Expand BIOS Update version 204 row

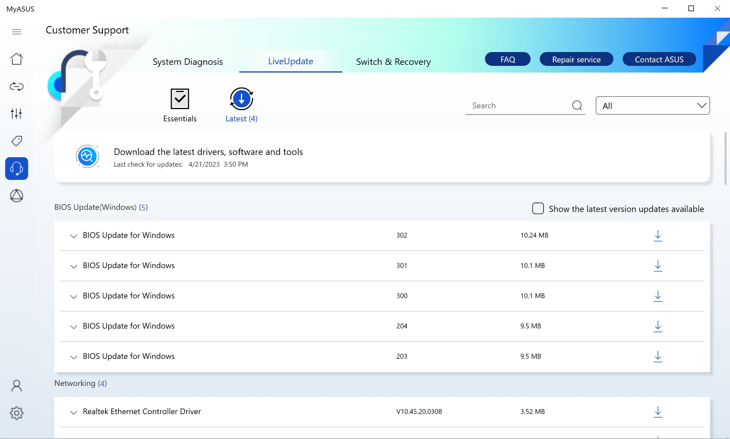[74, 327]
